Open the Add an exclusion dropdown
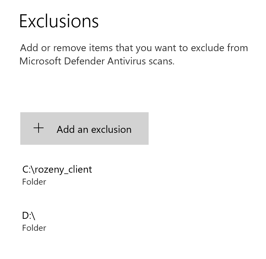The width and height of the screenshot is (266, 259). [84, 129]
